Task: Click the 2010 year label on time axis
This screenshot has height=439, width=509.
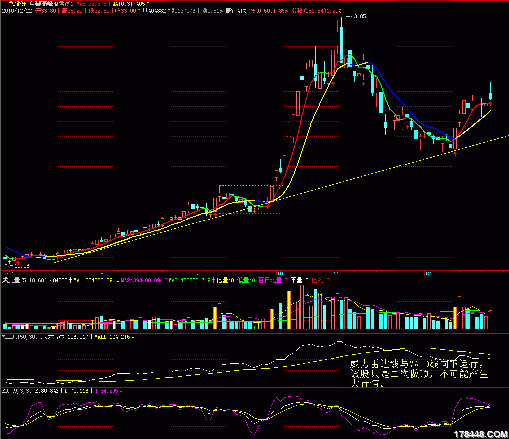Action: point(11,274)
